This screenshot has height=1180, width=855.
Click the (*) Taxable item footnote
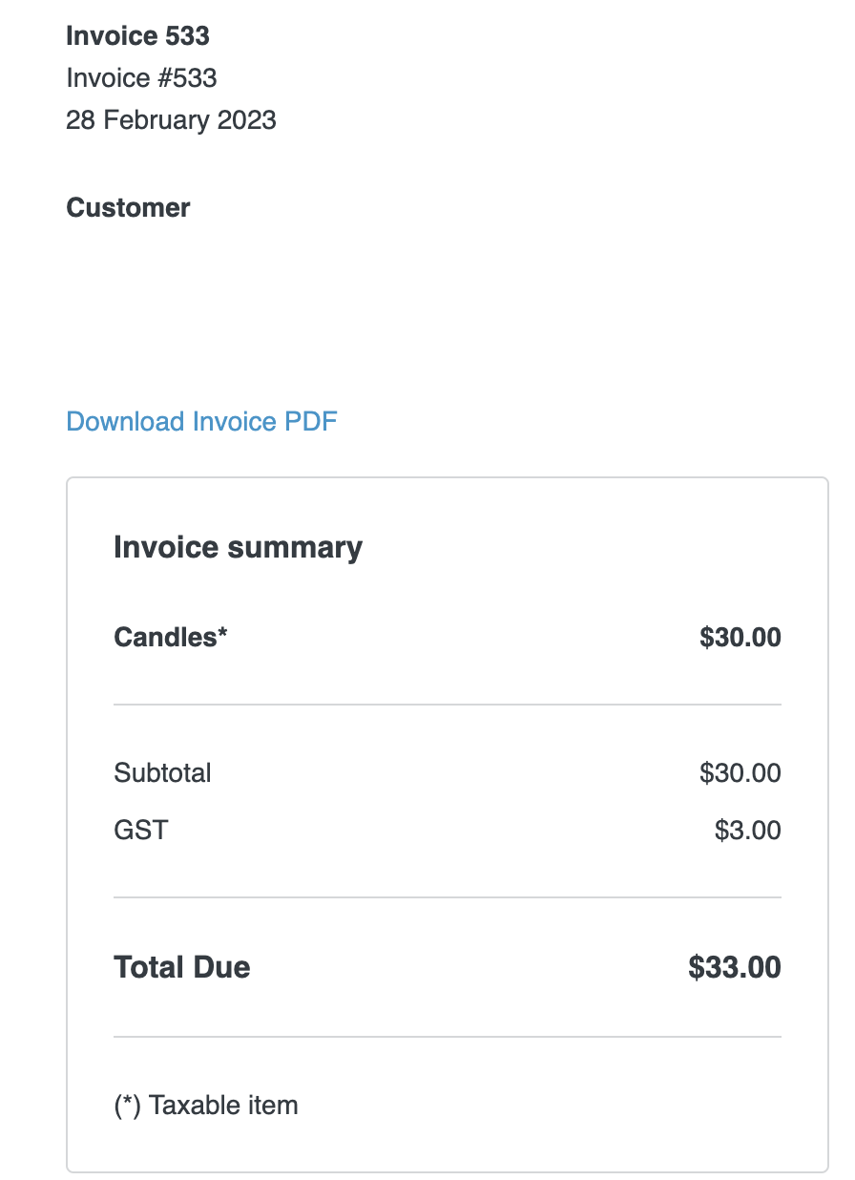pyautogui.click(x=205, y=1106)
